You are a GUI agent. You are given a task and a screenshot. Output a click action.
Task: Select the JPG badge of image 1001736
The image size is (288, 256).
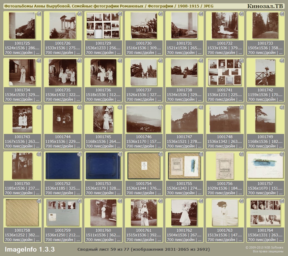pos(120,61)
